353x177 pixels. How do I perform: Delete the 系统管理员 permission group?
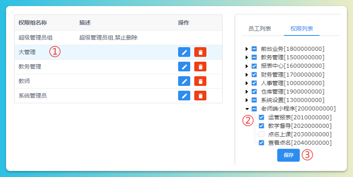[x=200, y=96]
